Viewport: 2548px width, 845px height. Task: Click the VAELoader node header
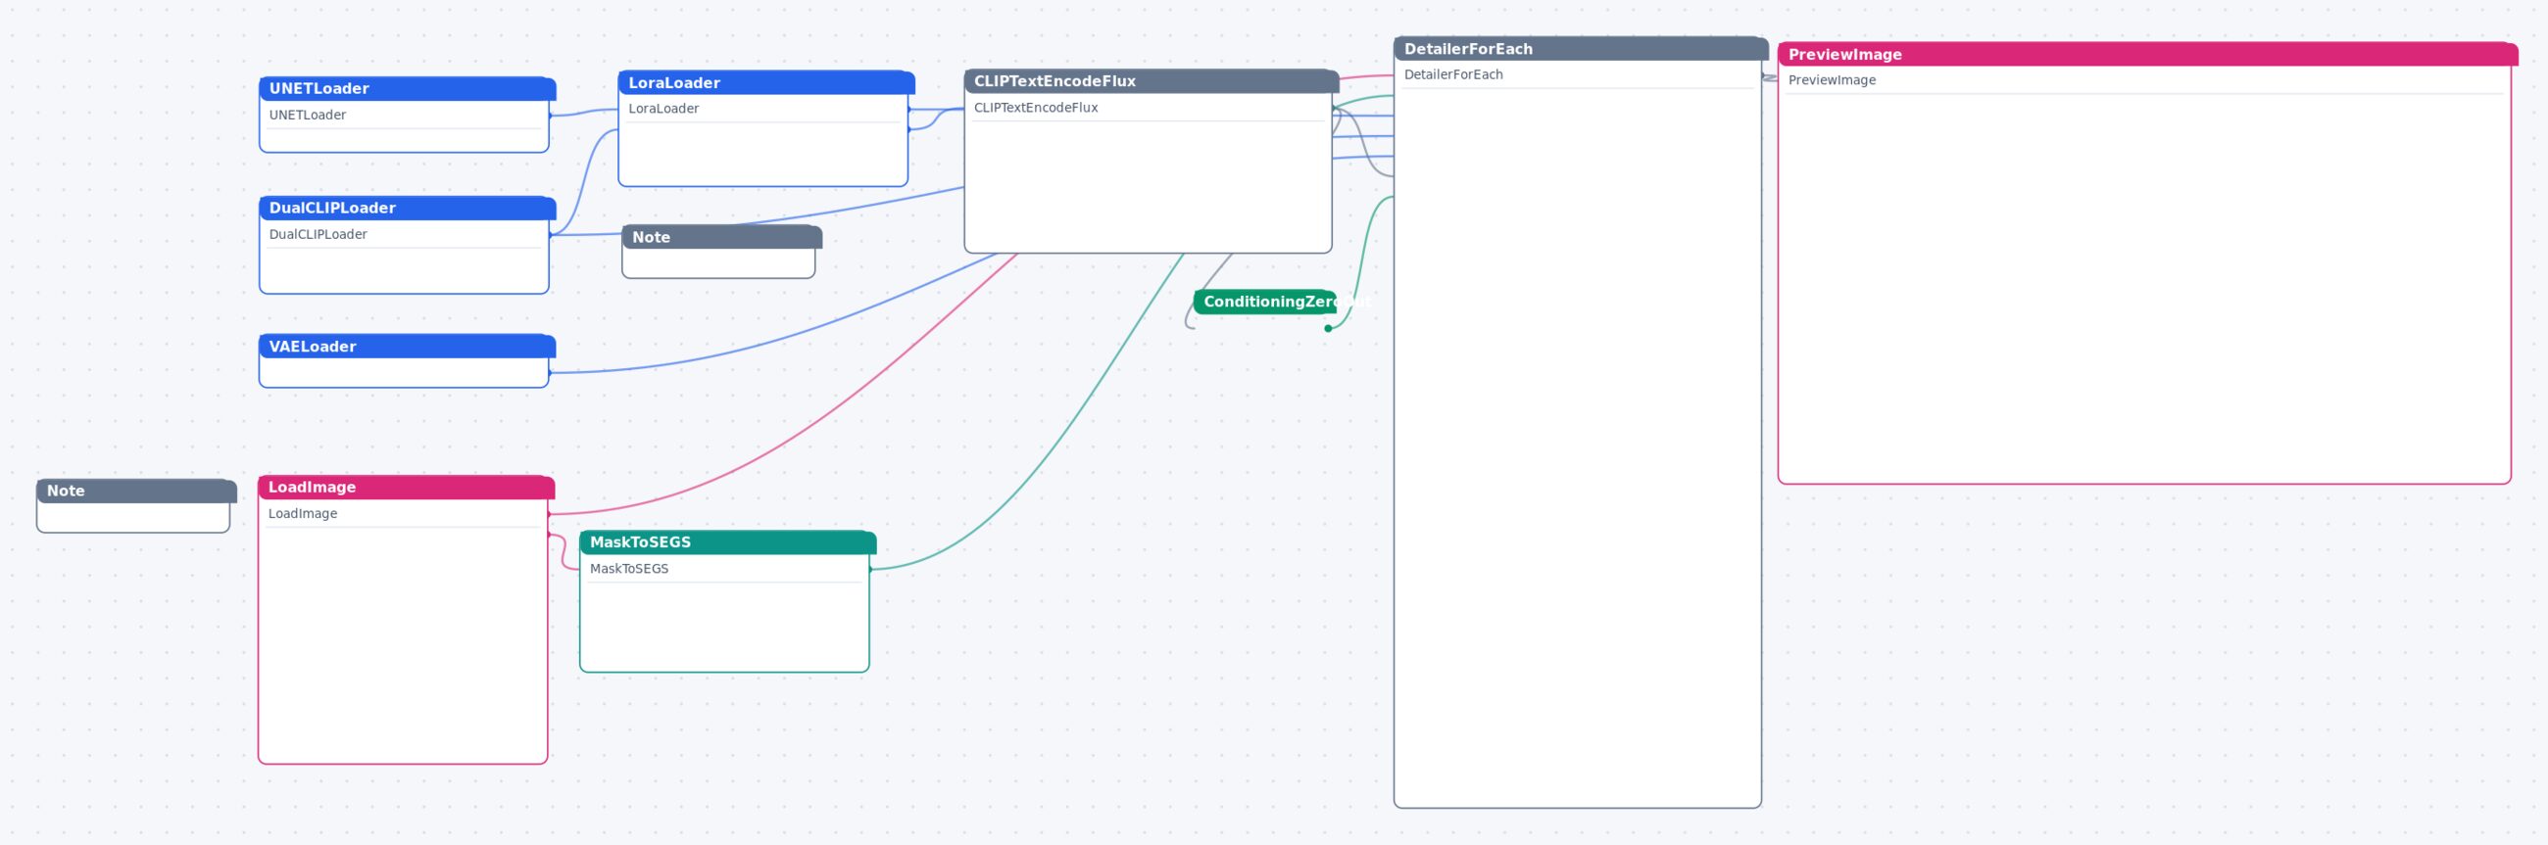[407, 347]
